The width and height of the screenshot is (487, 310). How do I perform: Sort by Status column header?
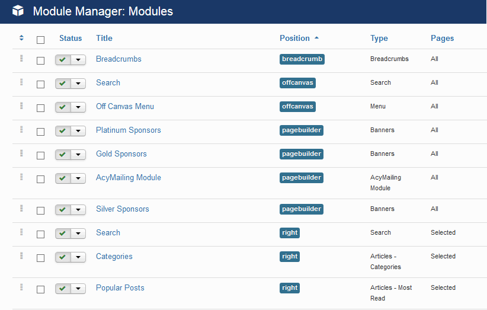(x=71, y=38)
